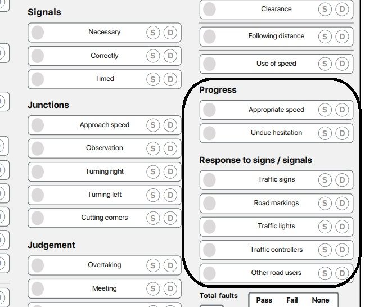Click S icon for Use of speed

tap(325, 64)
